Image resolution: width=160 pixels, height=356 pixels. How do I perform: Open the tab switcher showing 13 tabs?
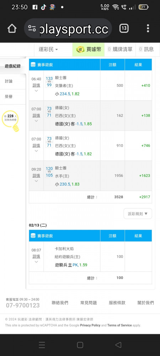tap(124, 28)
